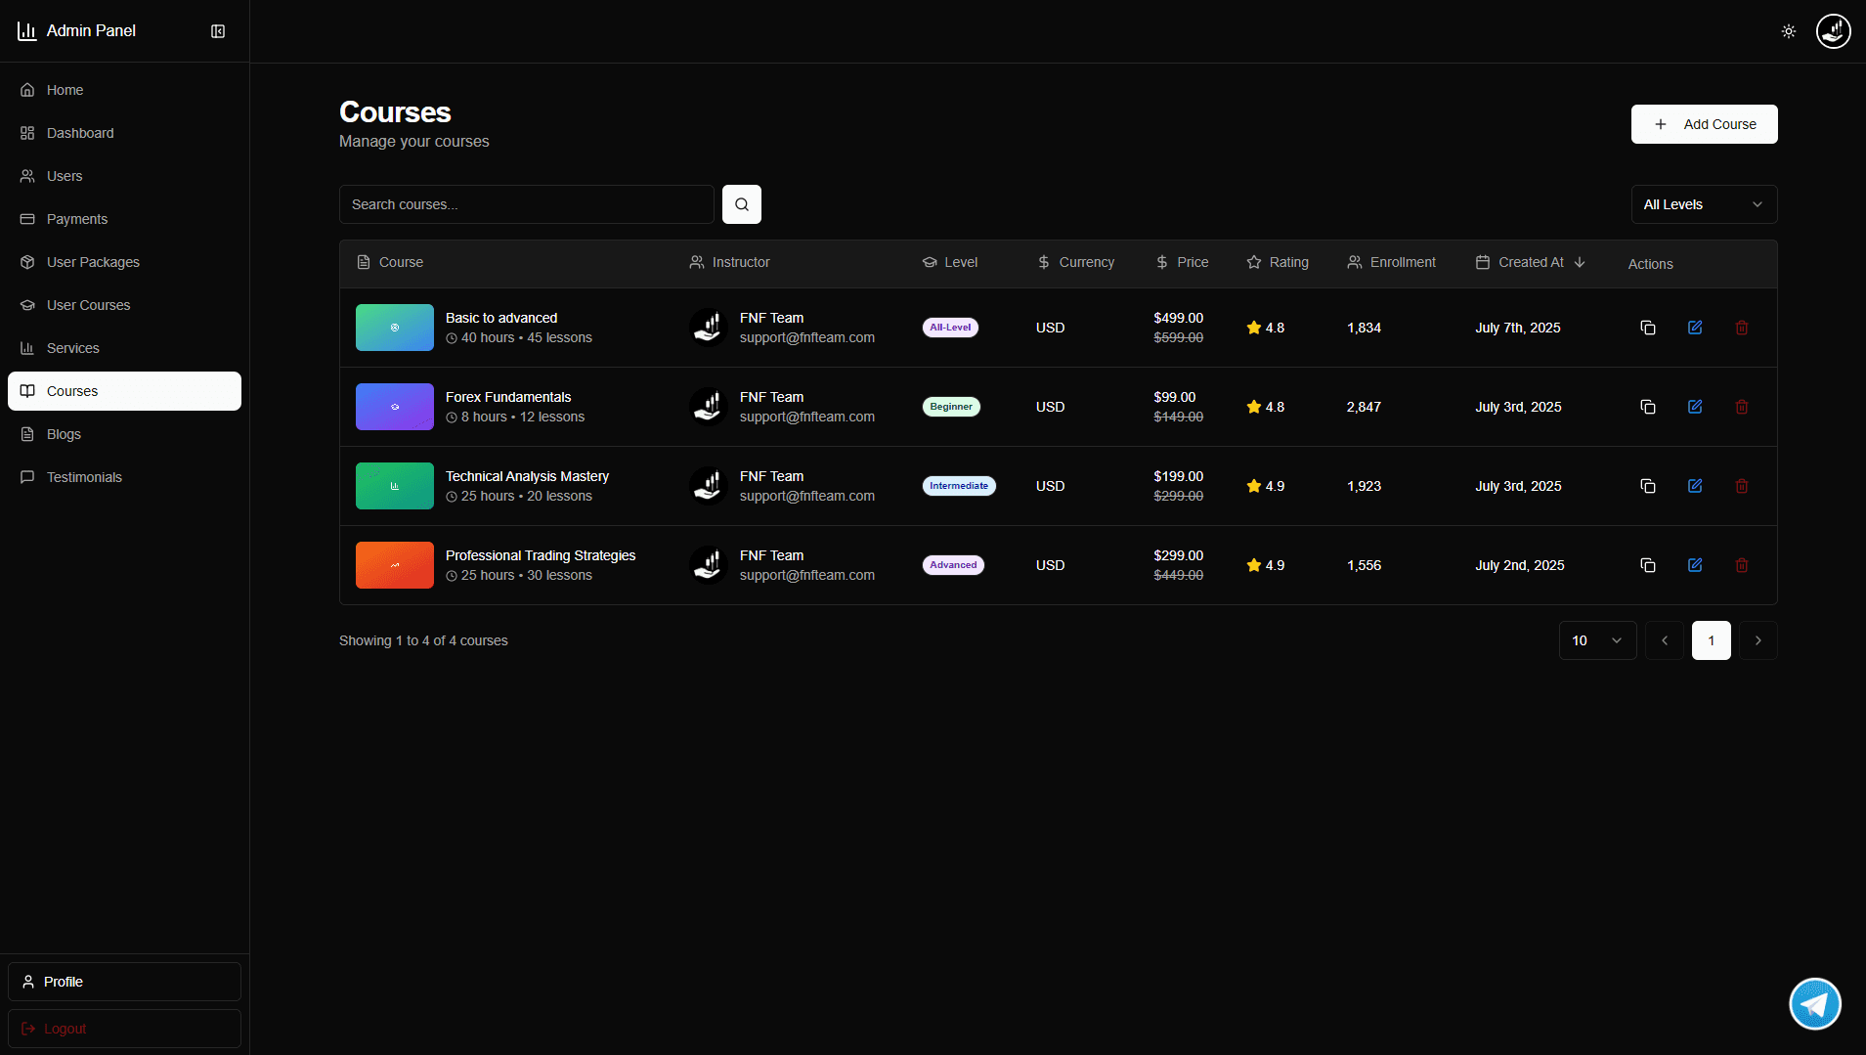The height and width of the screenshot is (1055, 1866).
Task: Duplicate the Basic to advanced course
Action: [x=1648, y=328]
